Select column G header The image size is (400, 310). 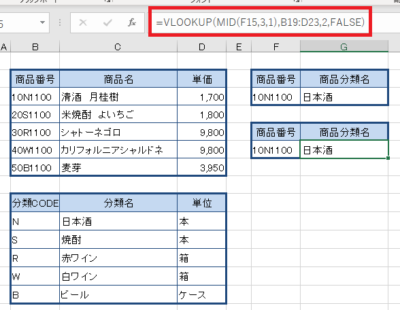point(344,47)
